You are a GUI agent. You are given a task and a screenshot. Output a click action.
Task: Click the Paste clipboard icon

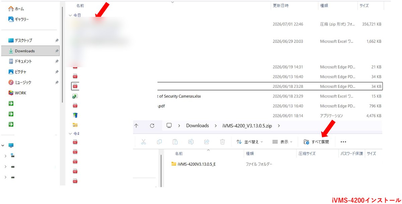[x=175, y=142]
